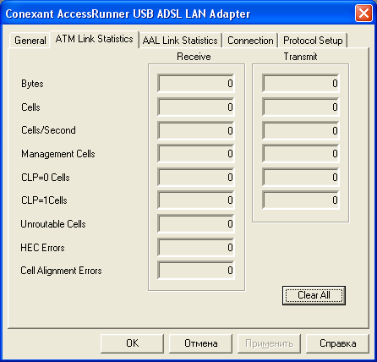Open the Protocol Setup tab
The image size is (377, 362).
[x=313, y=41]
